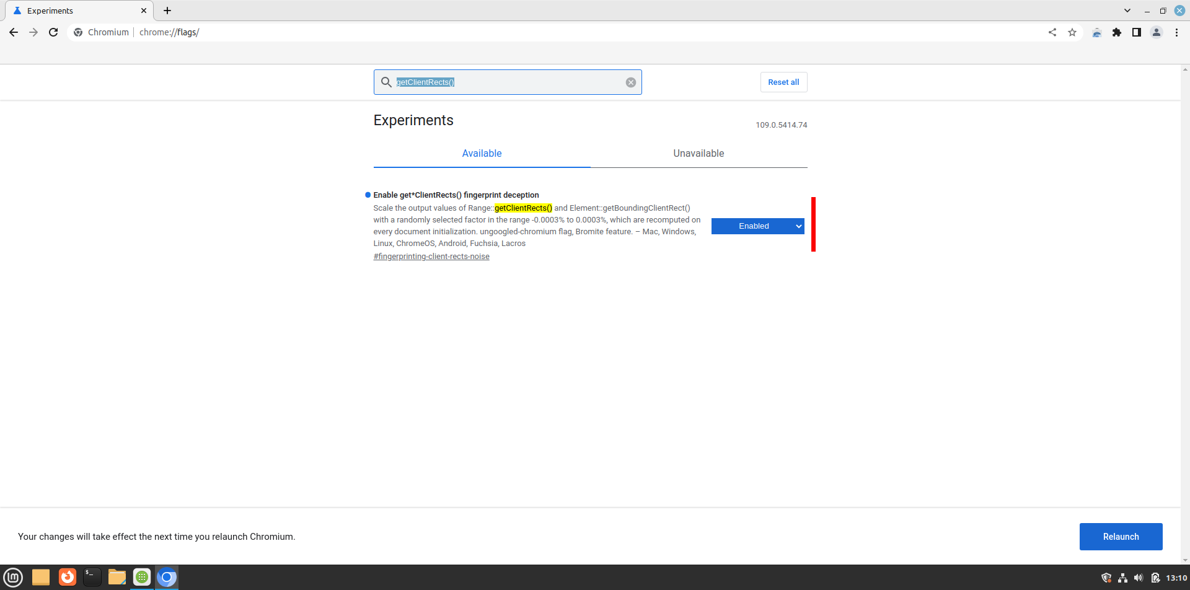
Task: Reload the chrome://flags page
Action: pyautogui.click(x=53, y=32)
